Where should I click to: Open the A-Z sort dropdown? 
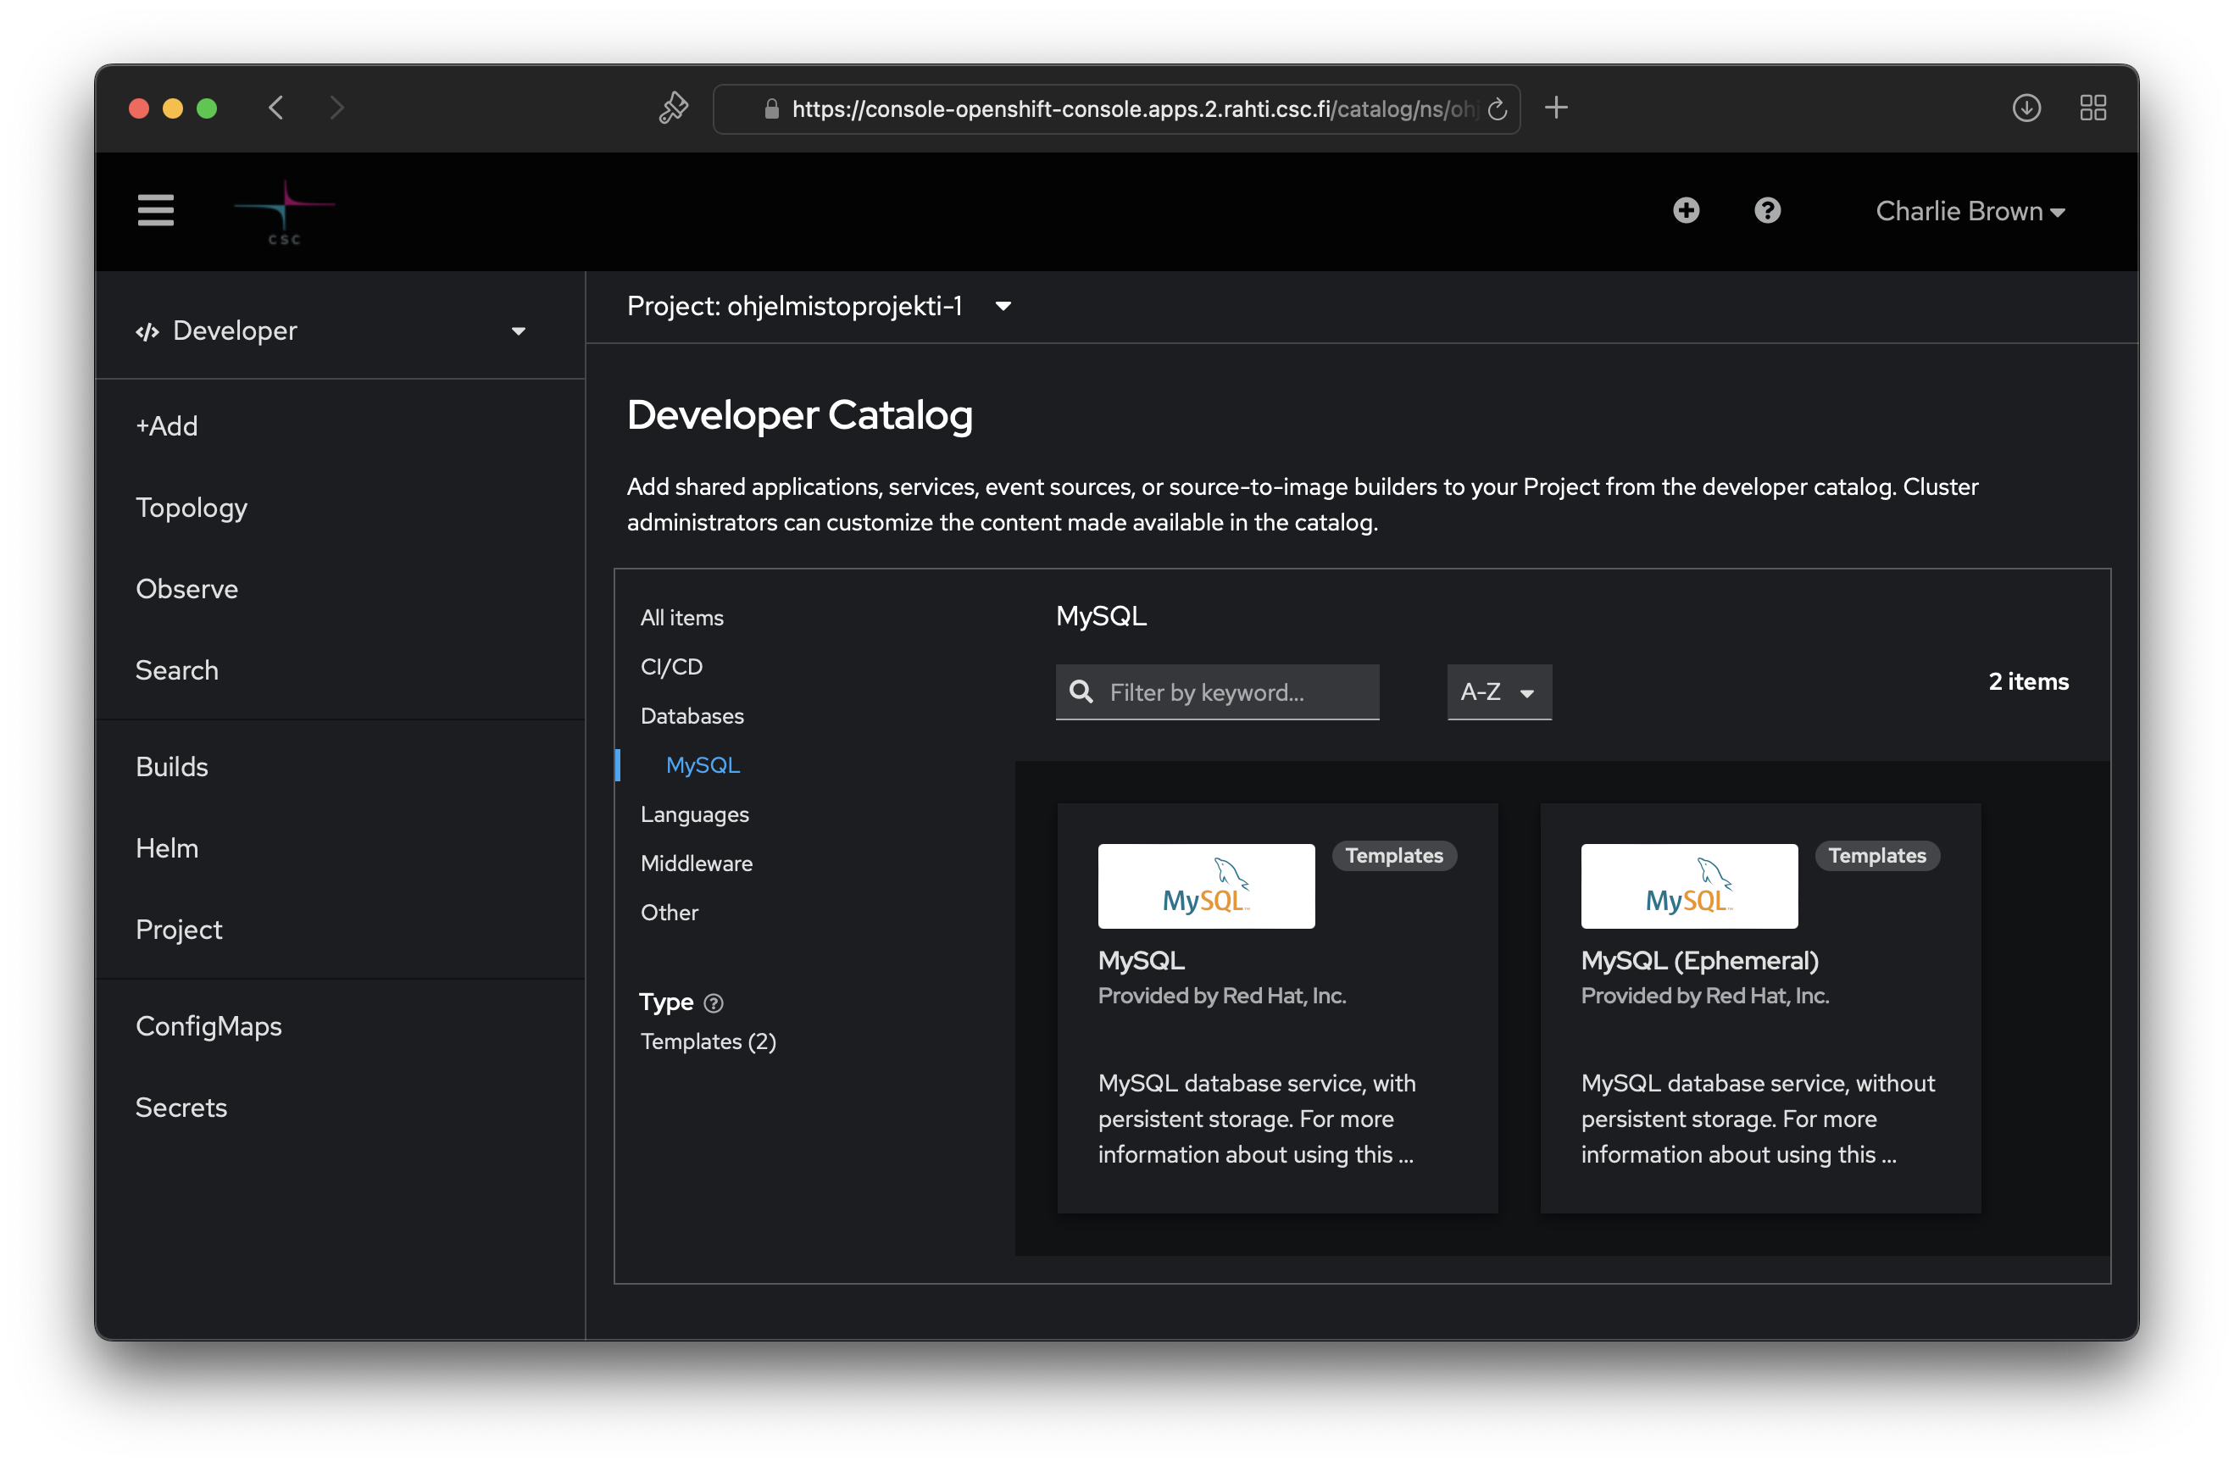click(1498, 692)
